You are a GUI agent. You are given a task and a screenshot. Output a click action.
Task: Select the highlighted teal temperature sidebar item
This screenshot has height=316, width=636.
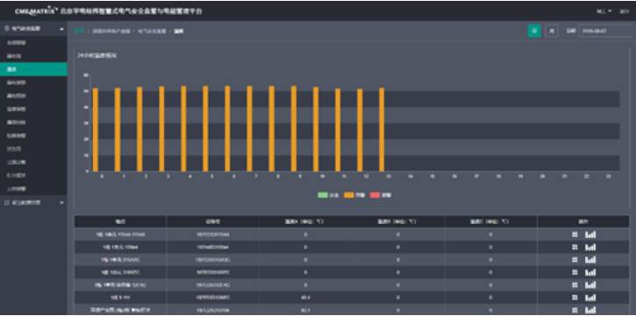point(33,69)
